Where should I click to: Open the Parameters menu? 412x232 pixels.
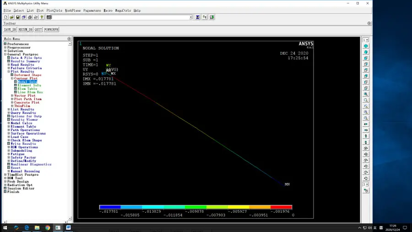[x=92, y=11]
